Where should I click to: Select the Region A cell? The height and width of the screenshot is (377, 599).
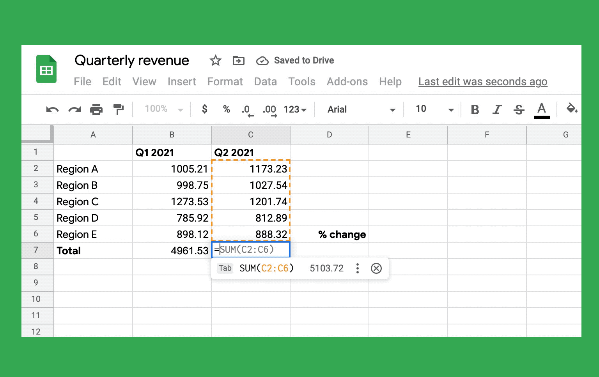coord(93,169)
